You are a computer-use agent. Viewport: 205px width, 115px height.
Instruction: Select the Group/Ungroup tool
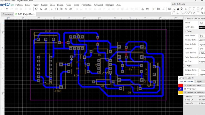pos(202,13)
